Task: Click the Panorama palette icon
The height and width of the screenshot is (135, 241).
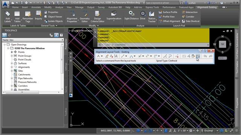Action: click(x=71, y=96)
